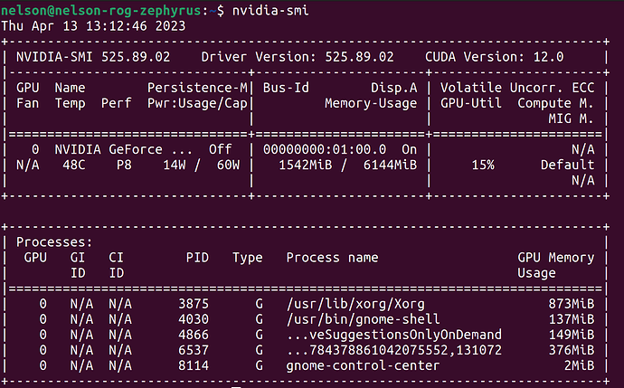Click process name gnome-control-center

coord(363,365)
